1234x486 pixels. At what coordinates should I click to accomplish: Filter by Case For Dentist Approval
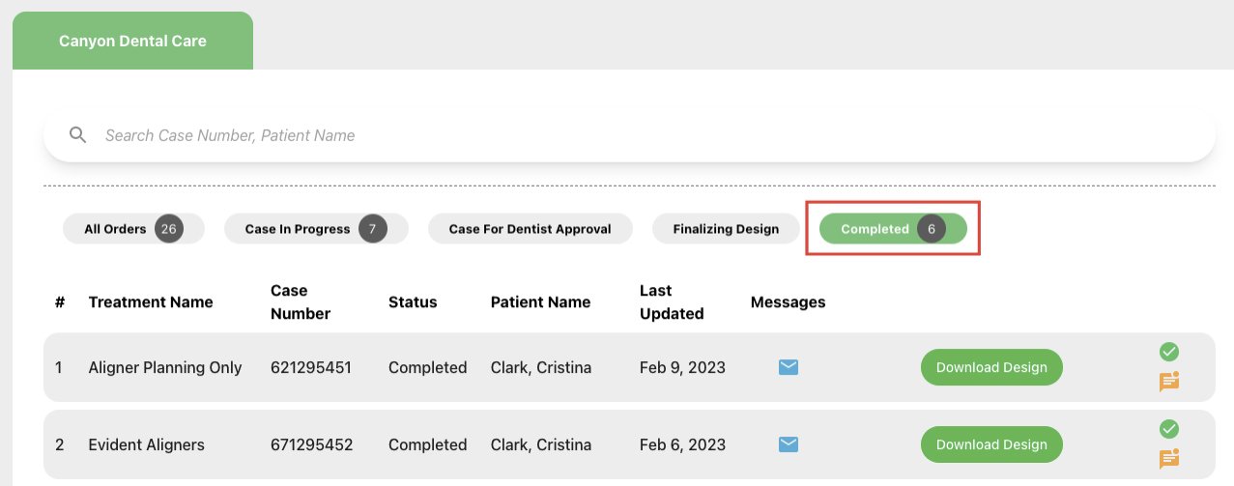point(530,229)
